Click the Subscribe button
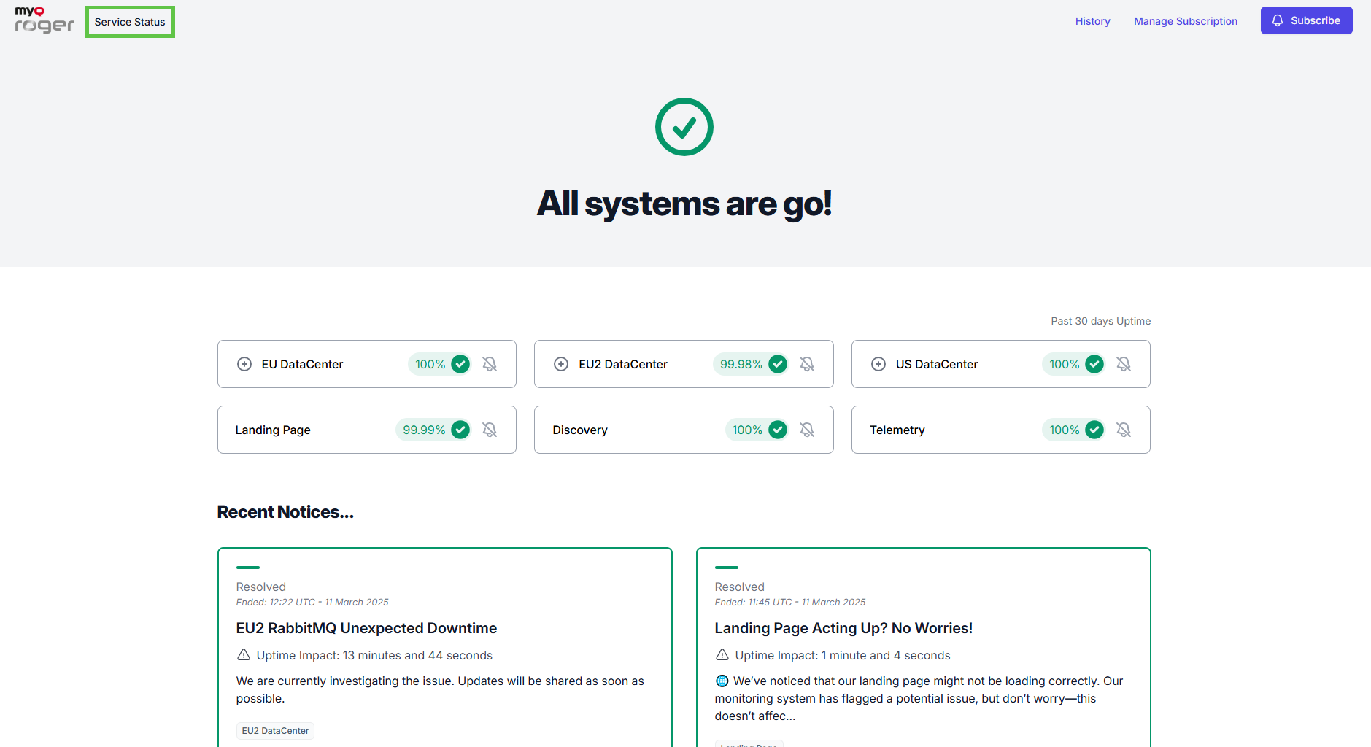Screen dimensions: 1371x747 coord(1306,20)
